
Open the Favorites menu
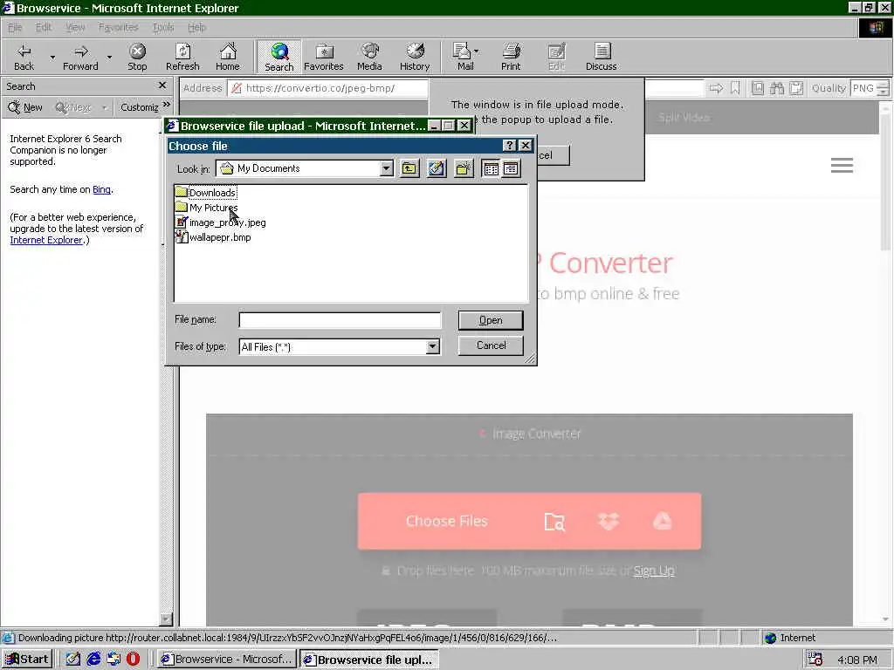[x=118, y=27]
